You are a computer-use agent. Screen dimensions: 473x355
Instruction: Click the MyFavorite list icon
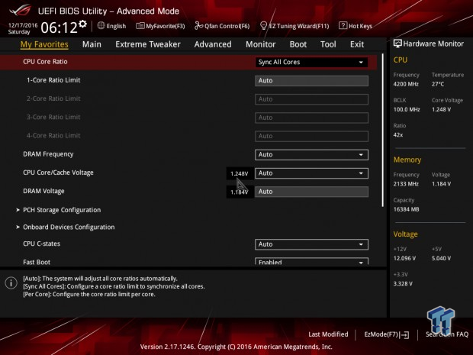click(140, 26)
